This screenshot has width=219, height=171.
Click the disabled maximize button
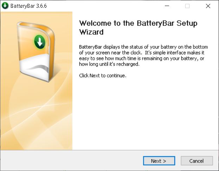click(187, 6)
